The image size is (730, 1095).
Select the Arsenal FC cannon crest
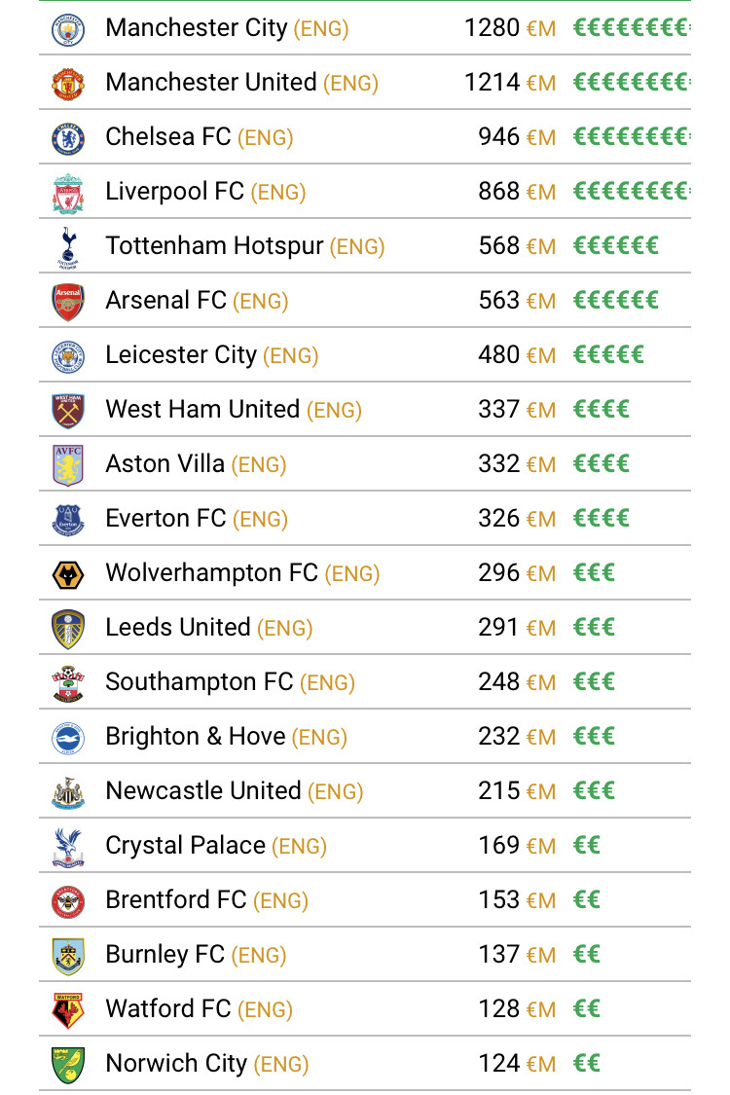tap(68, 302)
